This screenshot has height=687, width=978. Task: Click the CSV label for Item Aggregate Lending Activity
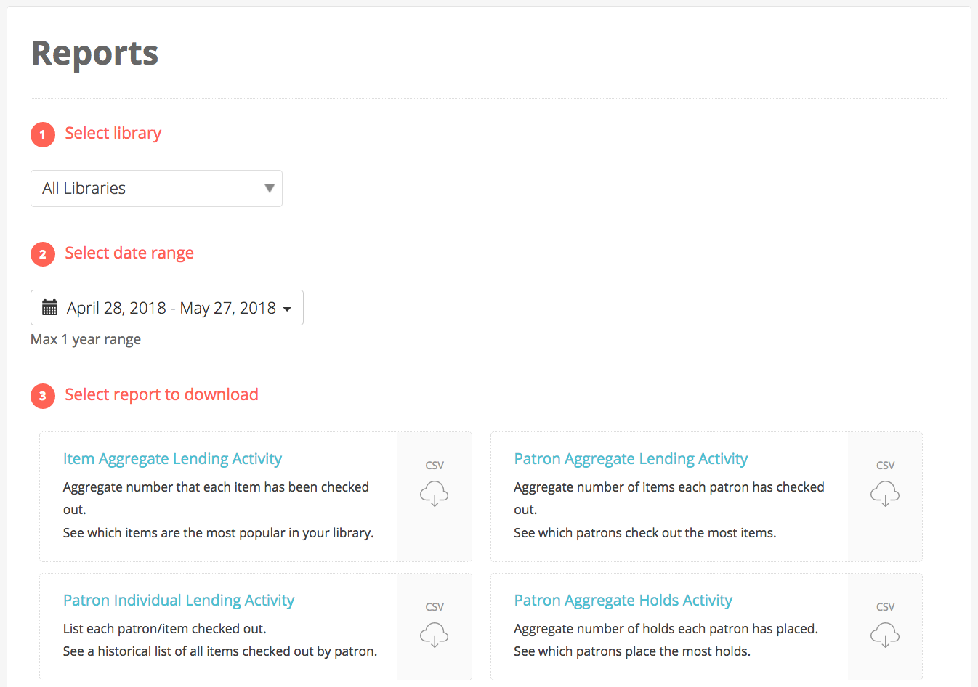click(x=435, y=466)
